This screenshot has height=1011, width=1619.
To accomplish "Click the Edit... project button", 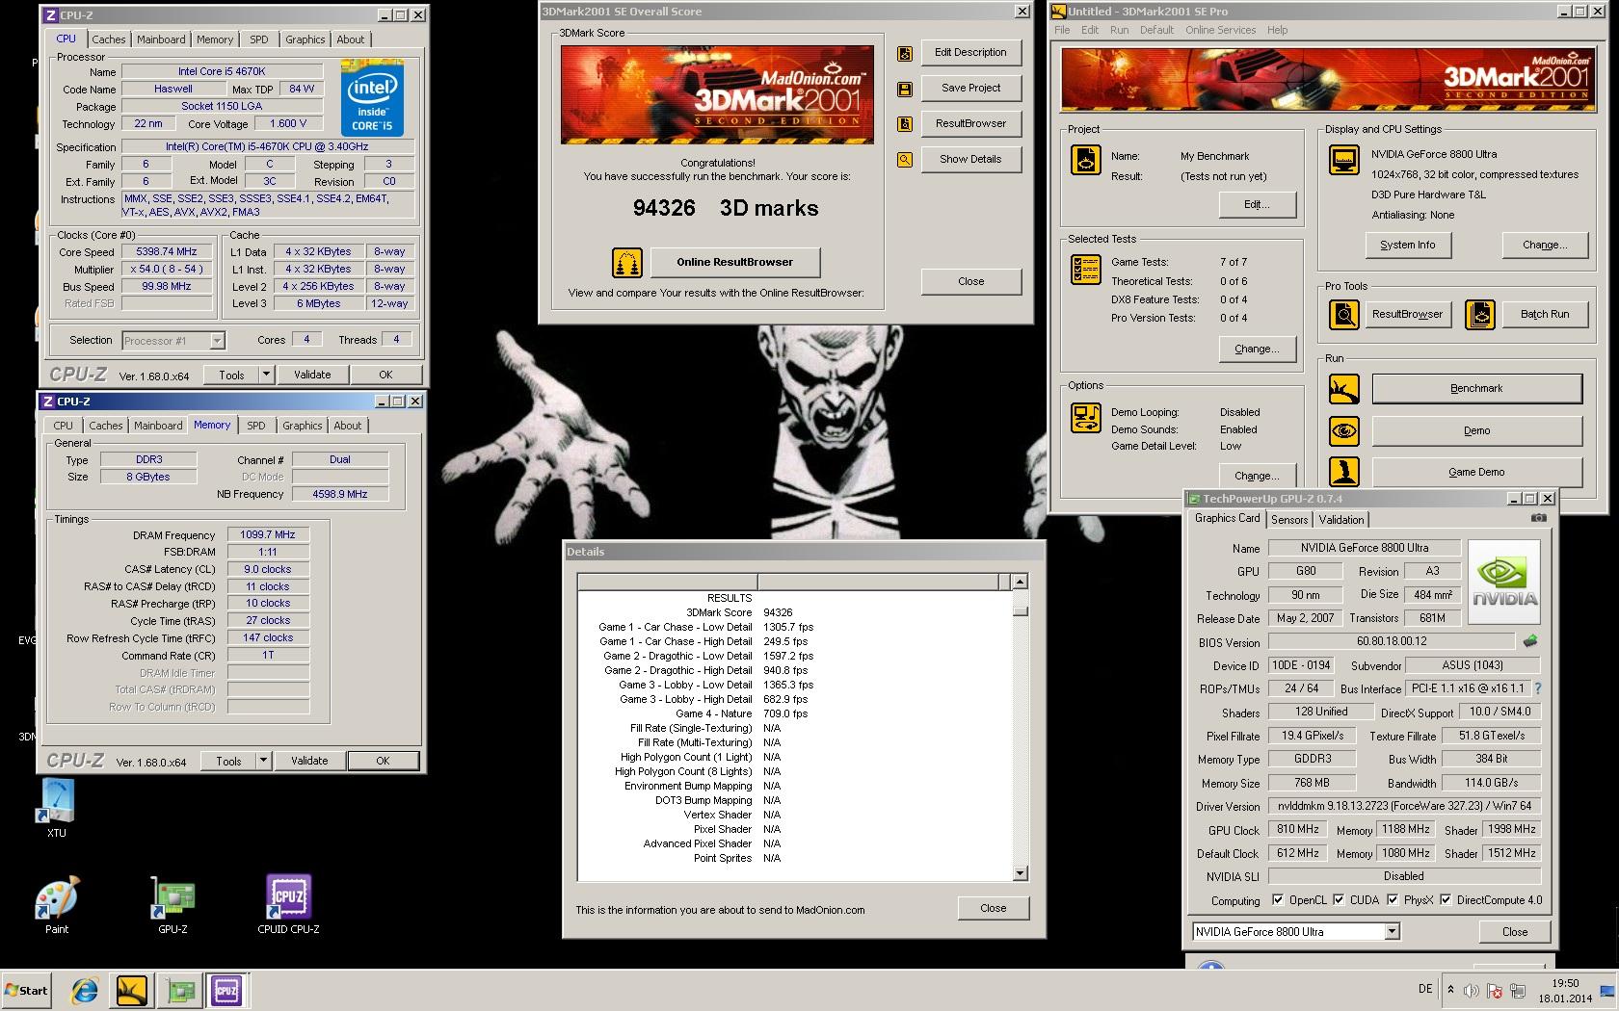I will click(x=1257, y=204).
